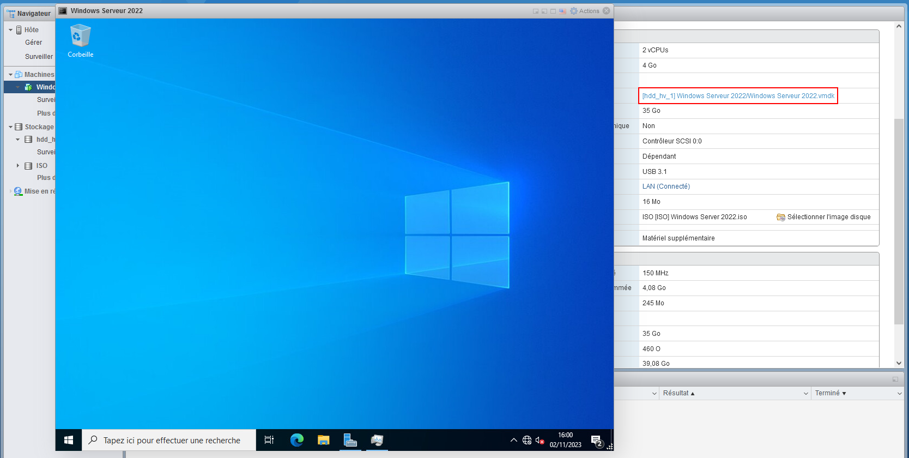909x458 pixels.
Task: Click the 2 vCPUs value
Action: [x=655, y=50]
